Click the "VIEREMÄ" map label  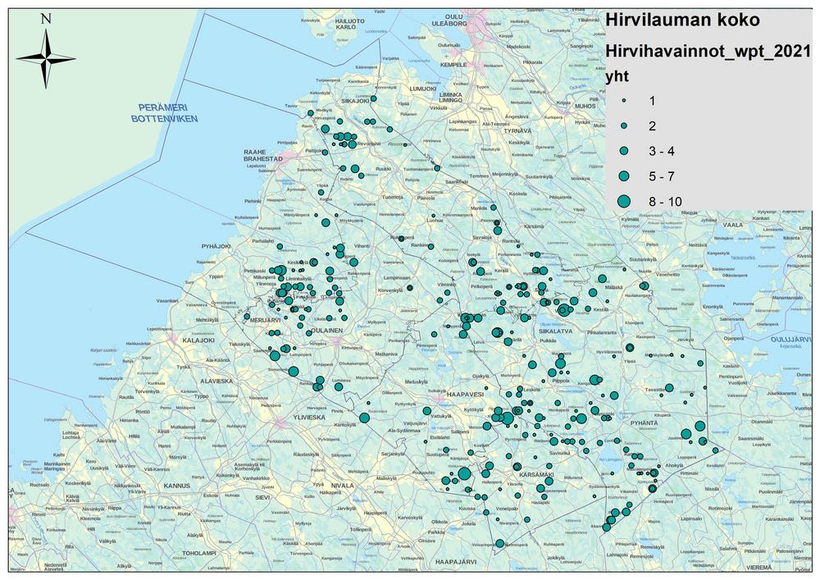pos(758,567)
